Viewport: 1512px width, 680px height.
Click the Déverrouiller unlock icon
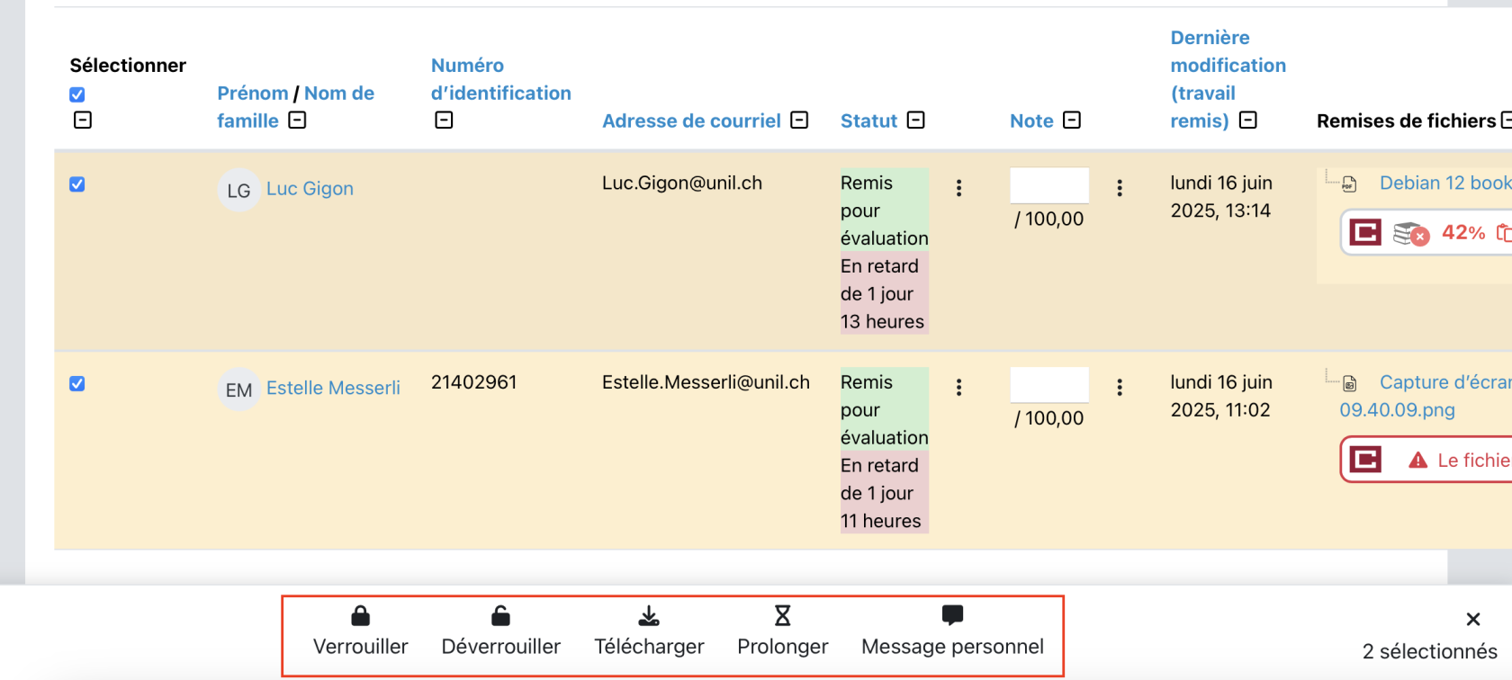click(500, 616)
